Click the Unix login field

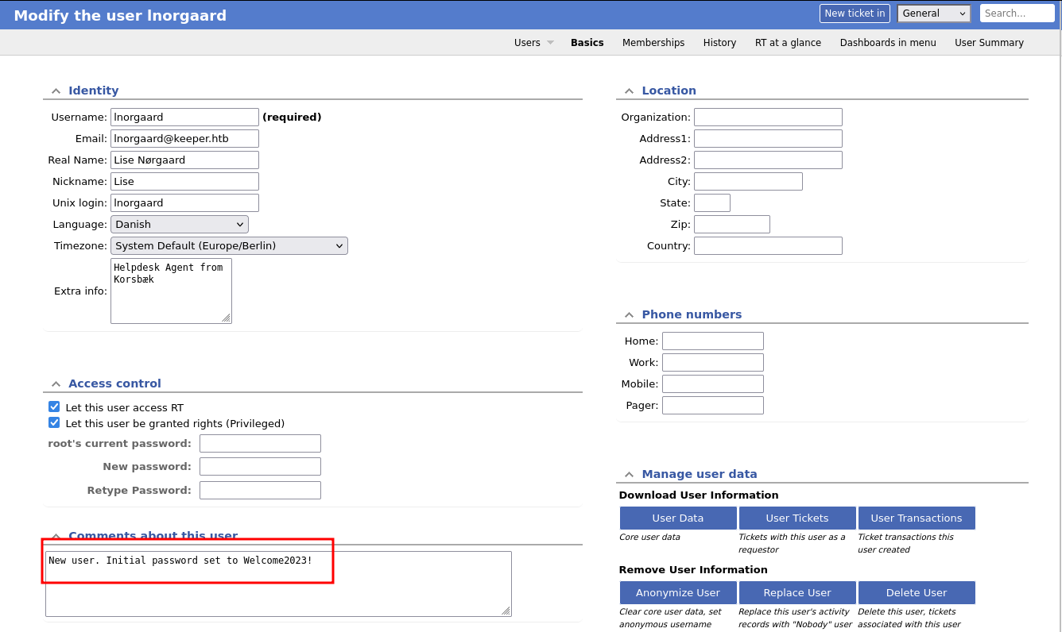click(x=184, y=203)
